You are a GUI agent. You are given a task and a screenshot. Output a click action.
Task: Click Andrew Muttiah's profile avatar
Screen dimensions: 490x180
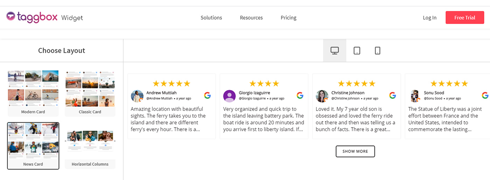point(137,96)
